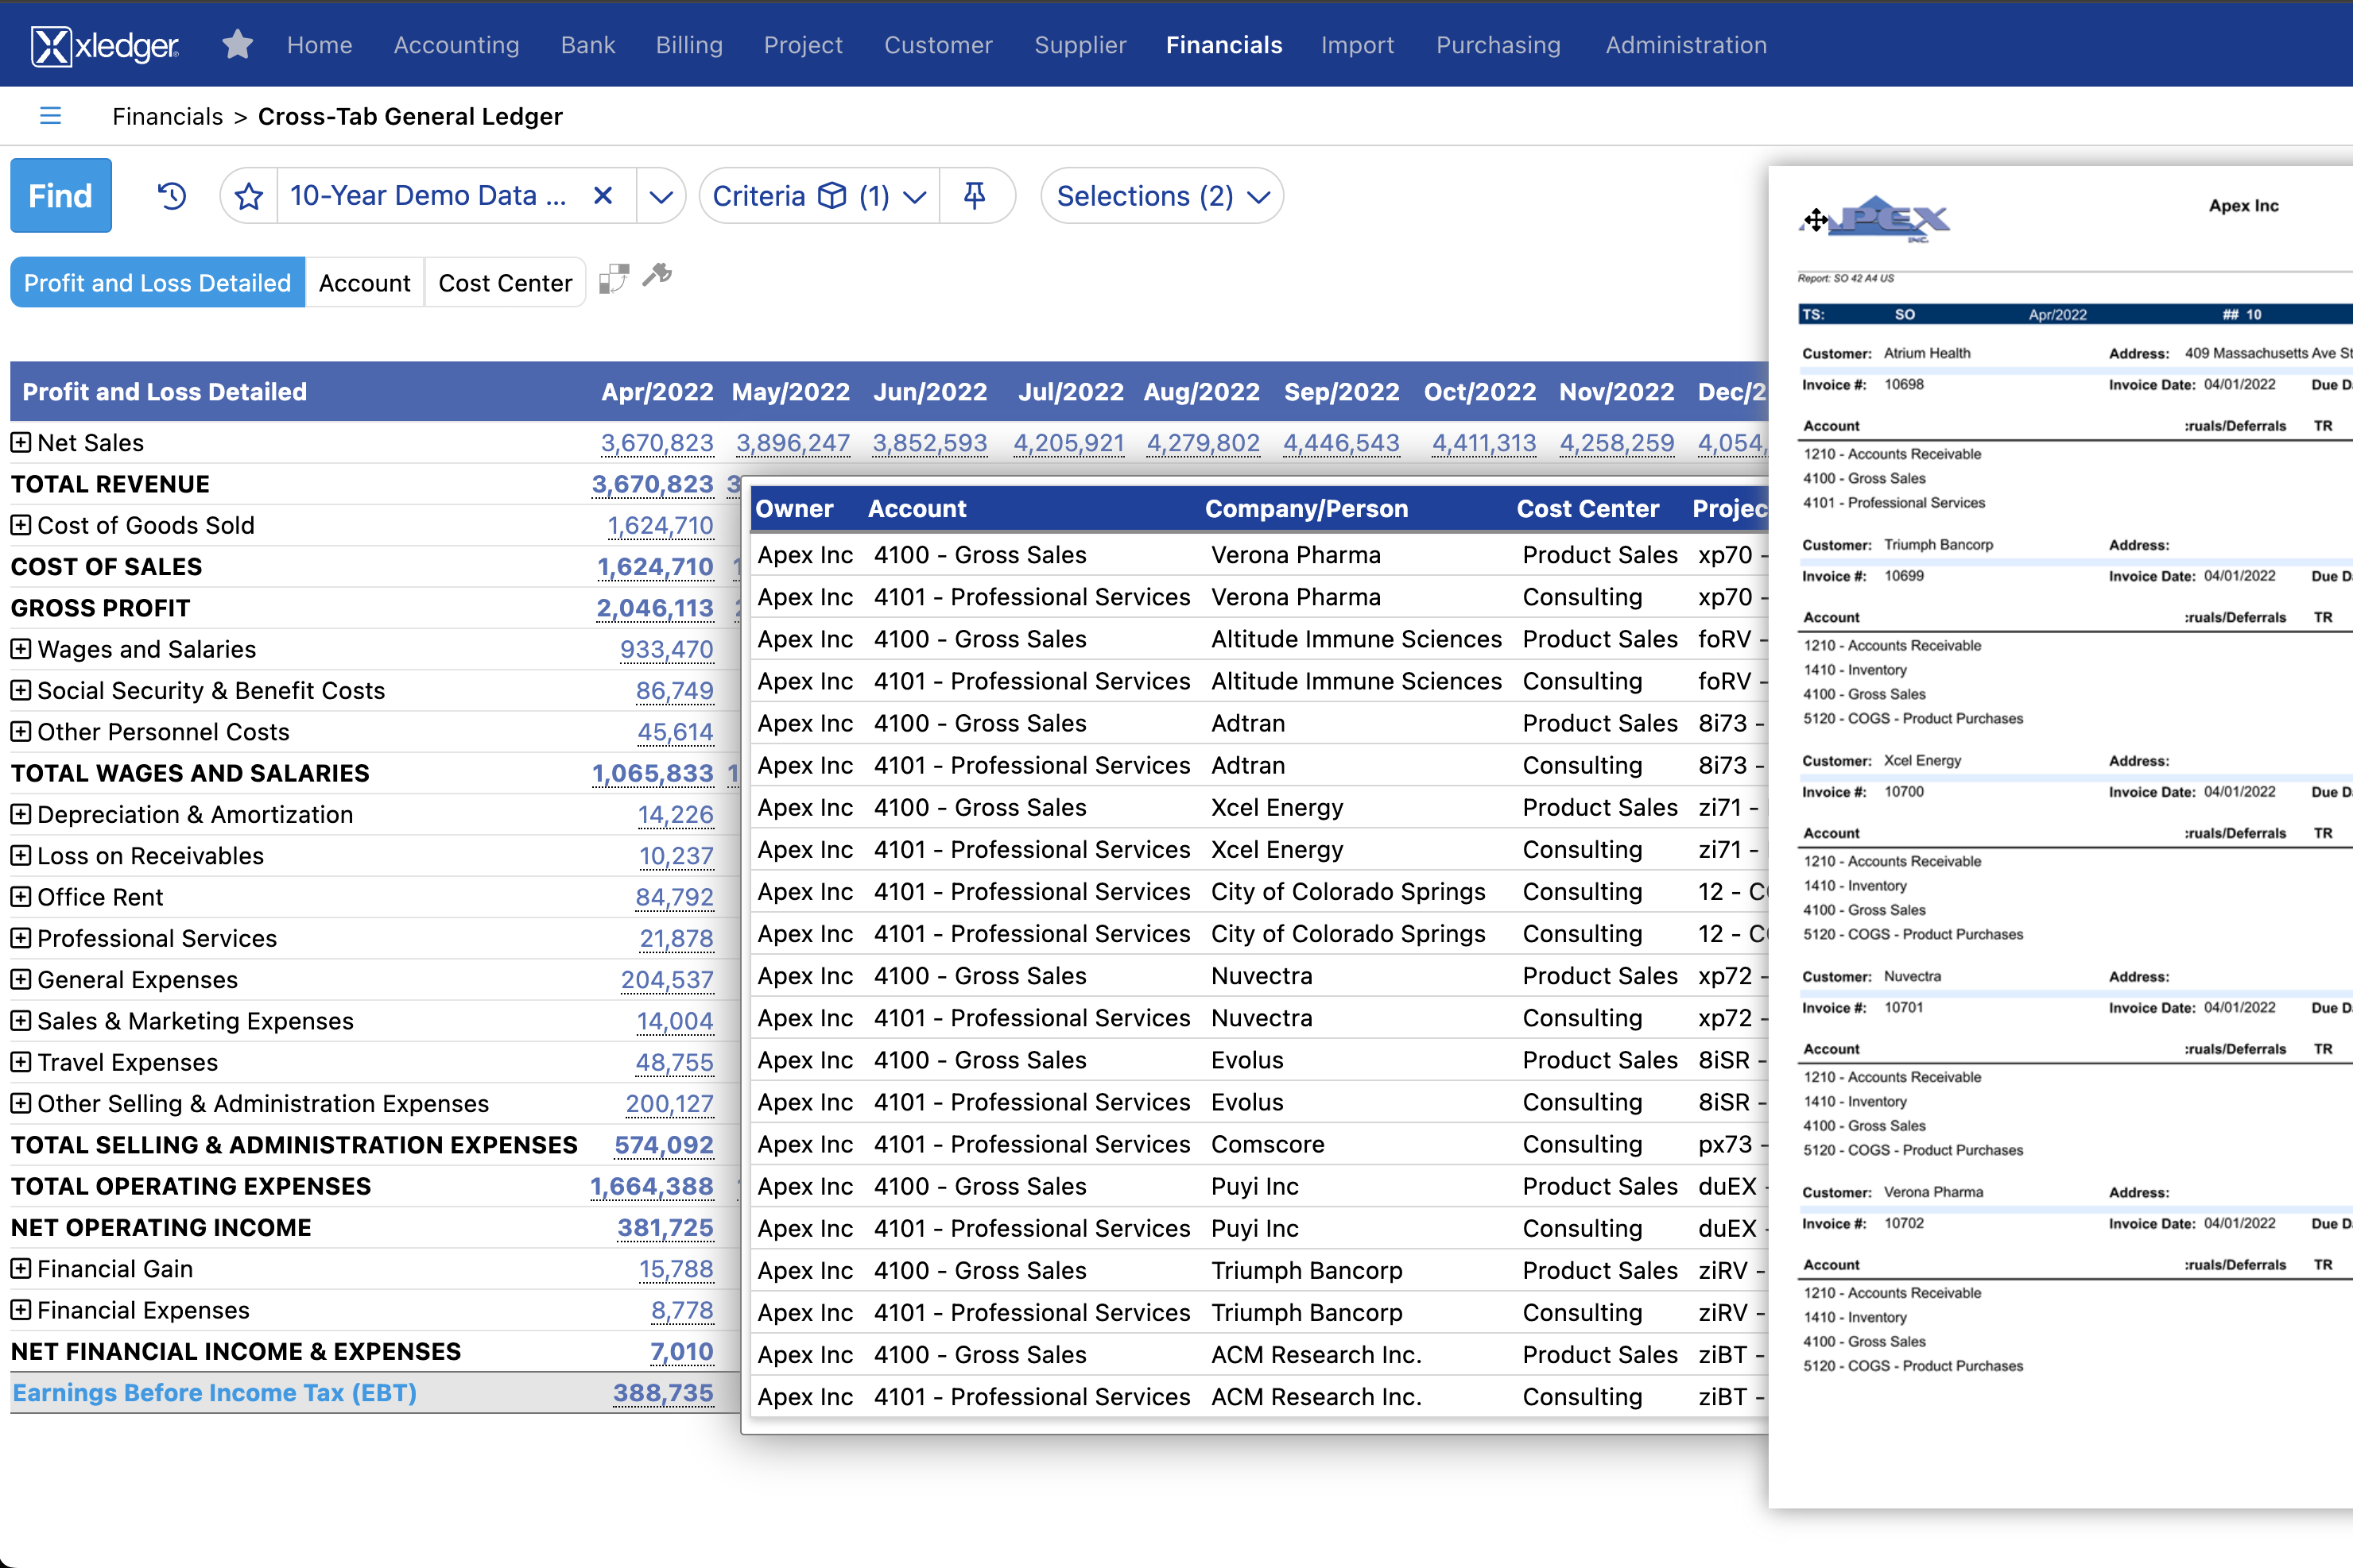Click the Find button
The height and width of the screenshot is (1568, 2353).
coord(60,195)
